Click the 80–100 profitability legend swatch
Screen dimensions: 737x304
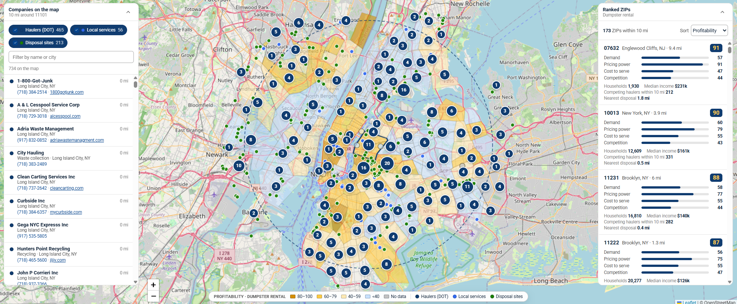point(293,297)
